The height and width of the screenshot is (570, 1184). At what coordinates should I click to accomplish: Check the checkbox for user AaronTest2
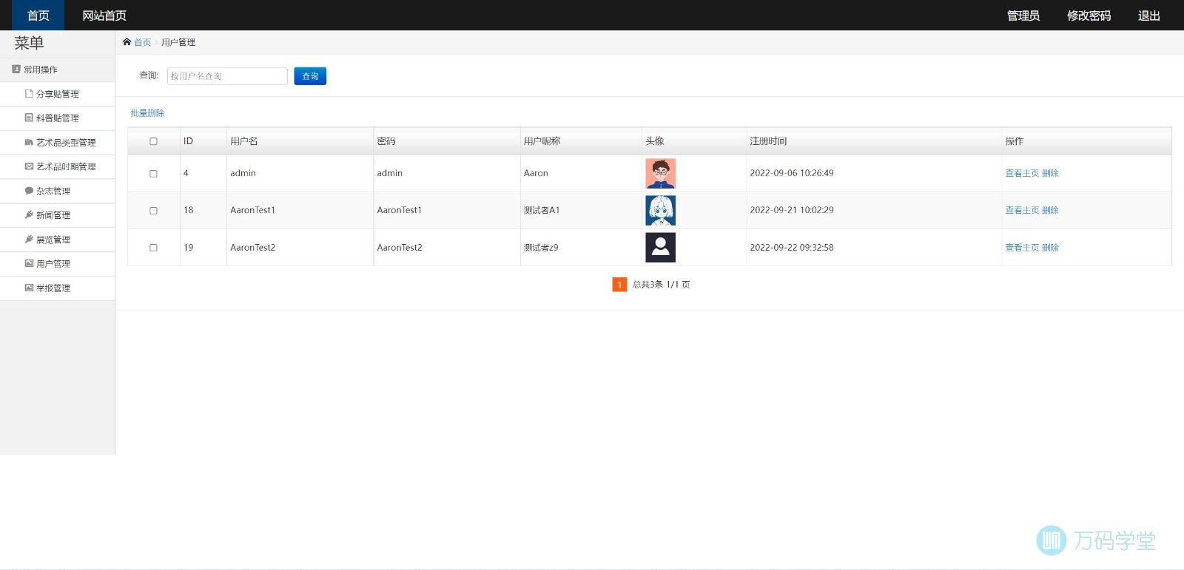(x=153, y=248)
